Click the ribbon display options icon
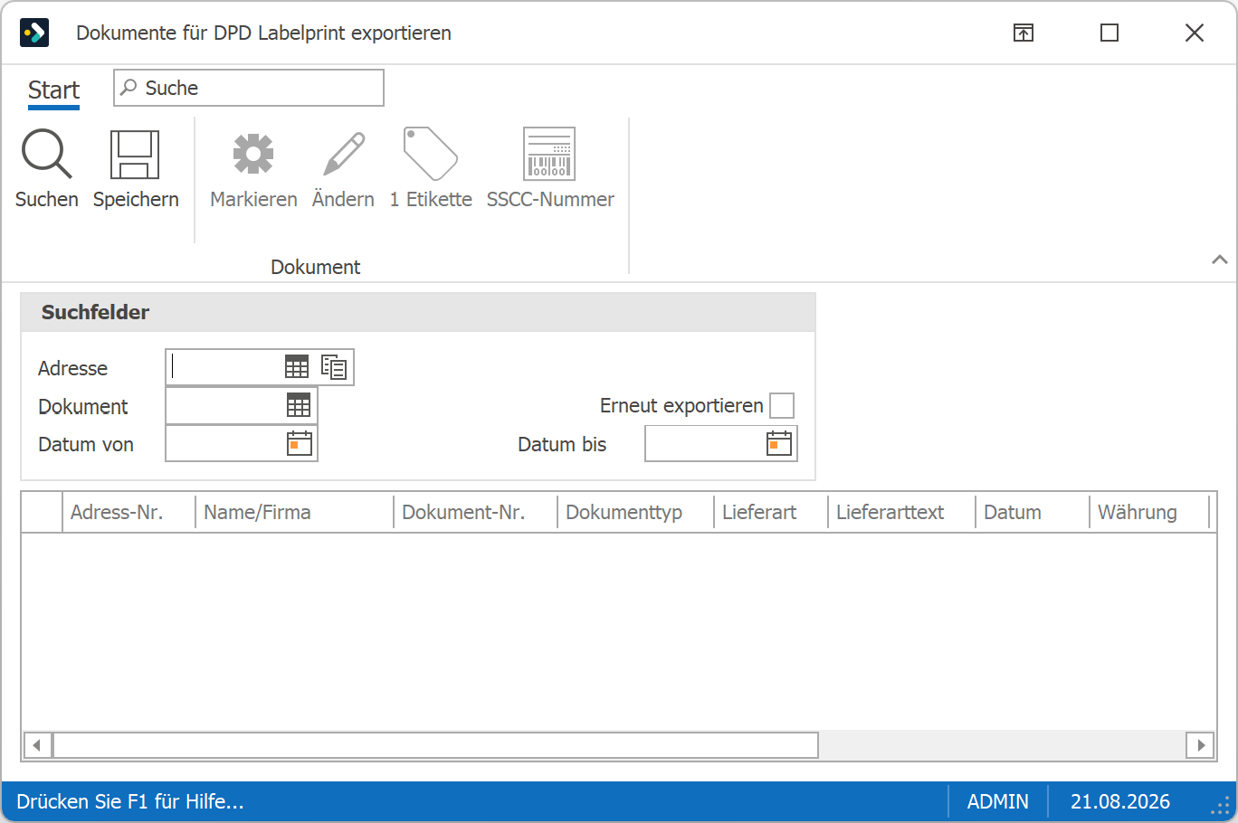This screenshot has height=823, width=1238. point(1024,33)
